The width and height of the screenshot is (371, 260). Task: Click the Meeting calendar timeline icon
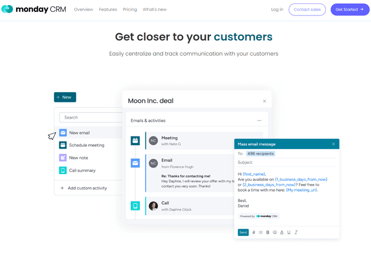[x=135, y=141]
